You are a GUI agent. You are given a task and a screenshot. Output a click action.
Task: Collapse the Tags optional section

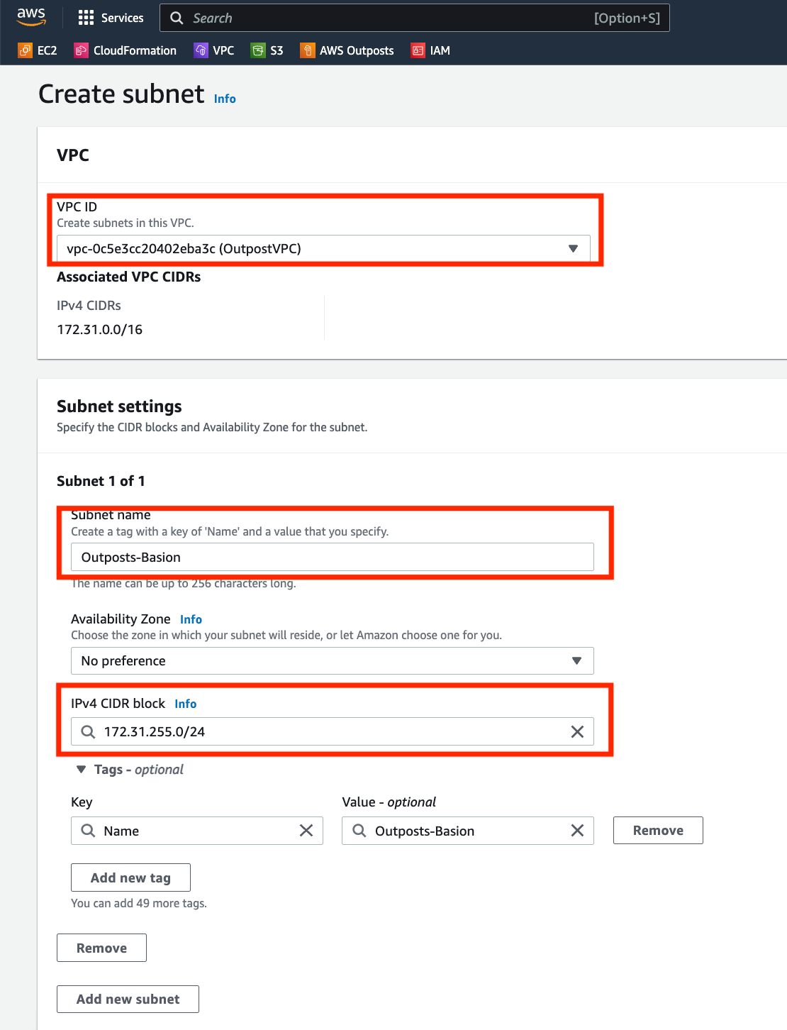80,769
